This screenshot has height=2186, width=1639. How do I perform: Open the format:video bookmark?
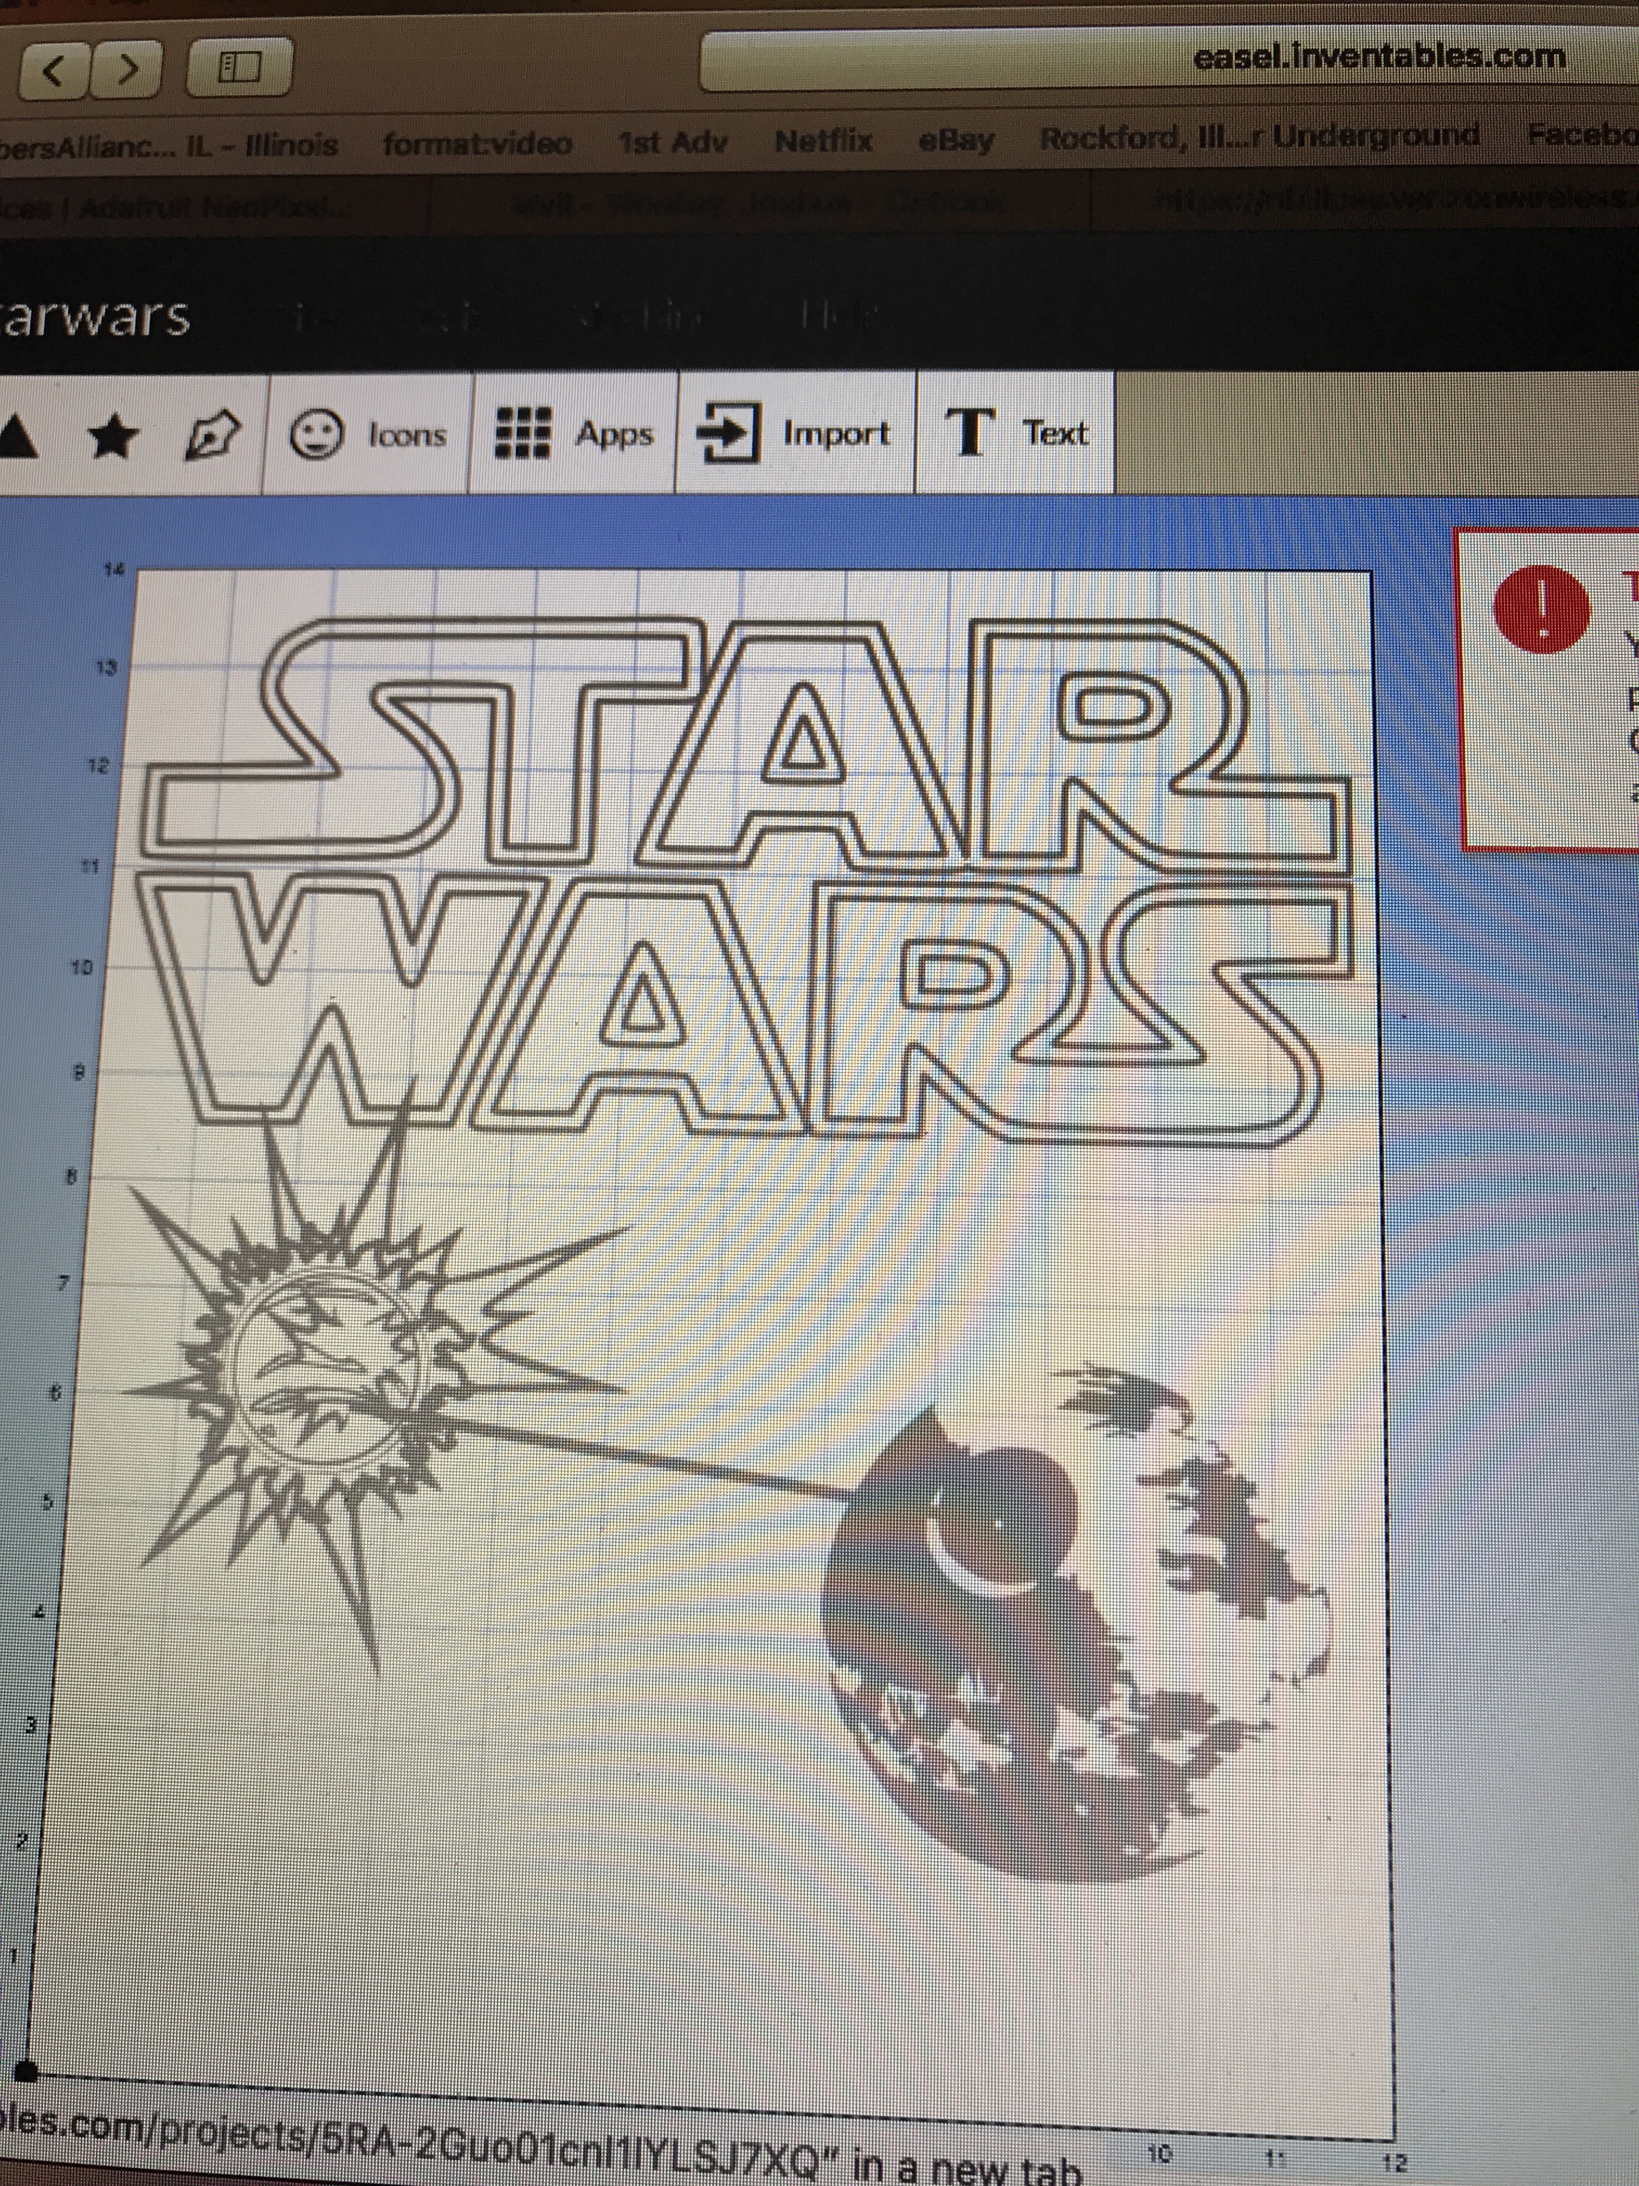coord(477,144)
